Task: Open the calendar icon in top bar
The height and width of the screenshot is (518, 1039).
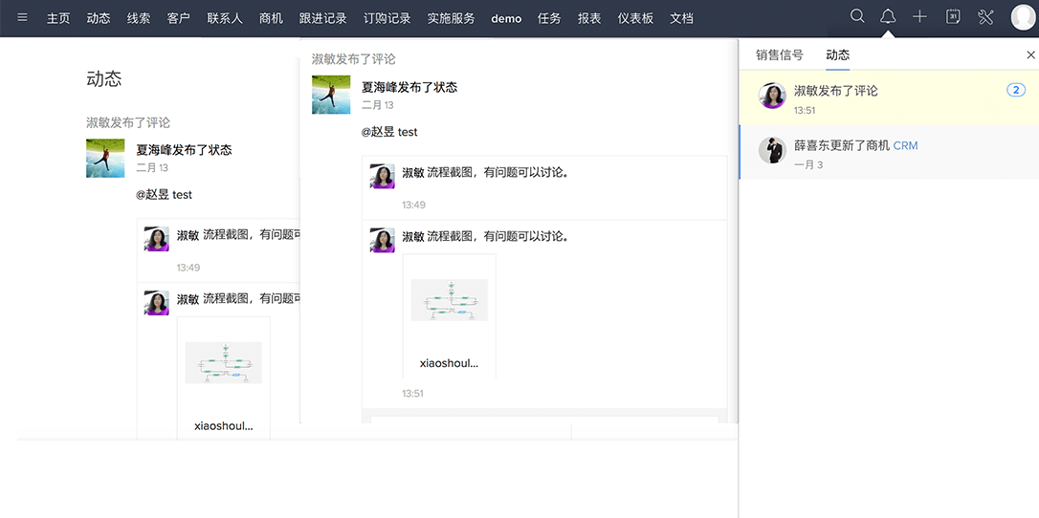Action: [953, 16]
